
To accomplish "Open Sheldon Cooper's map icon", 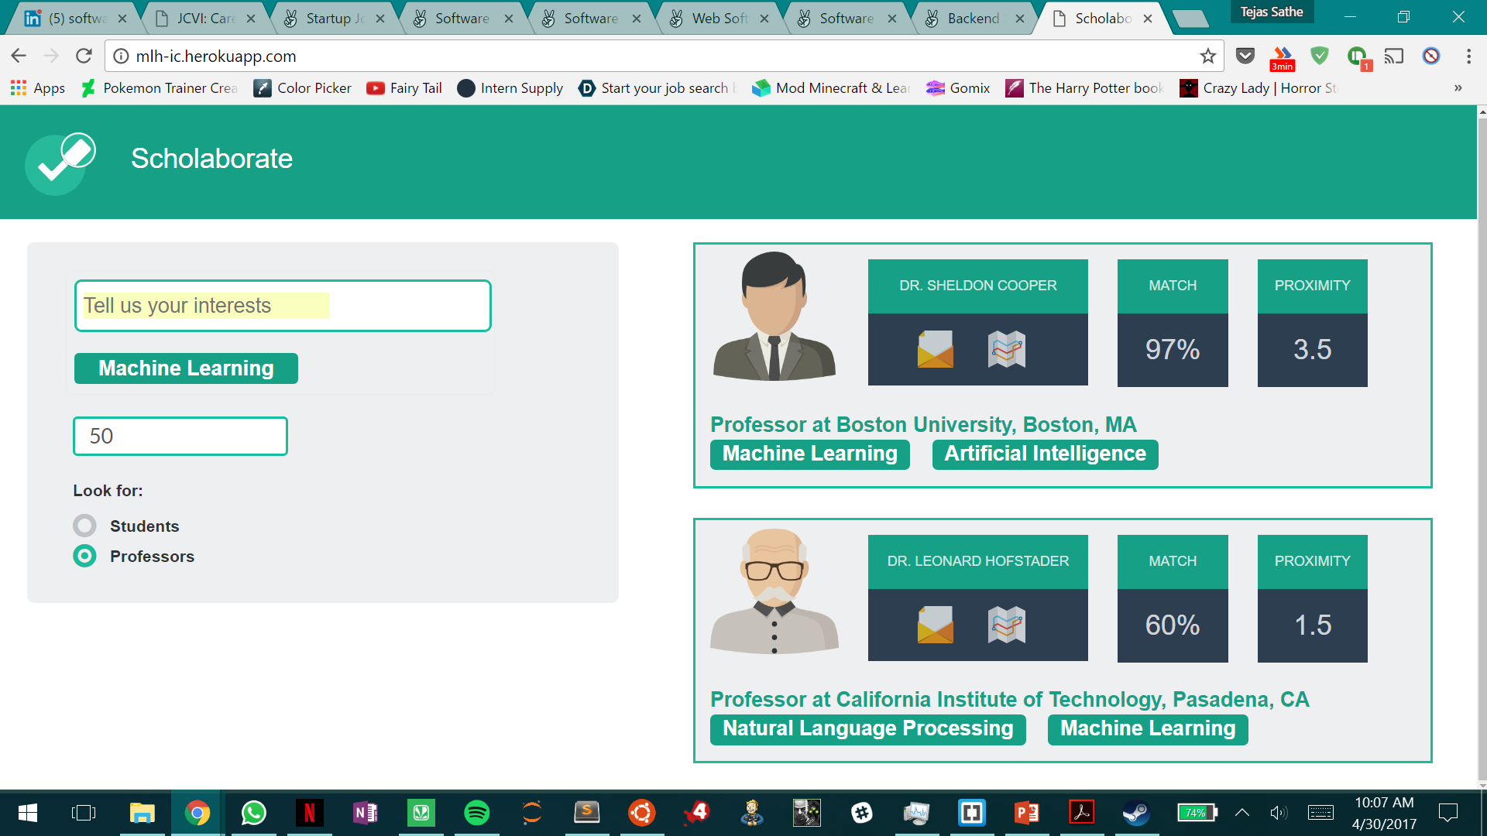I will pos(1006,349).
